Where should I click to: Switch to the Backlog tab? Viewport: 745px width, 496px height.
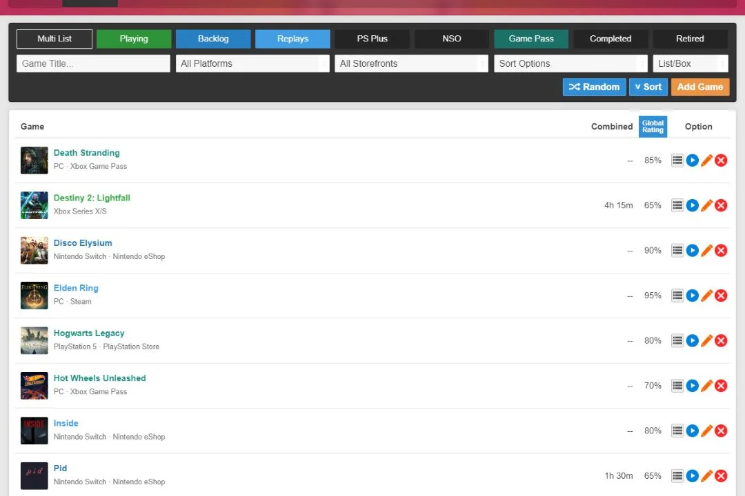tap(213, 39)
